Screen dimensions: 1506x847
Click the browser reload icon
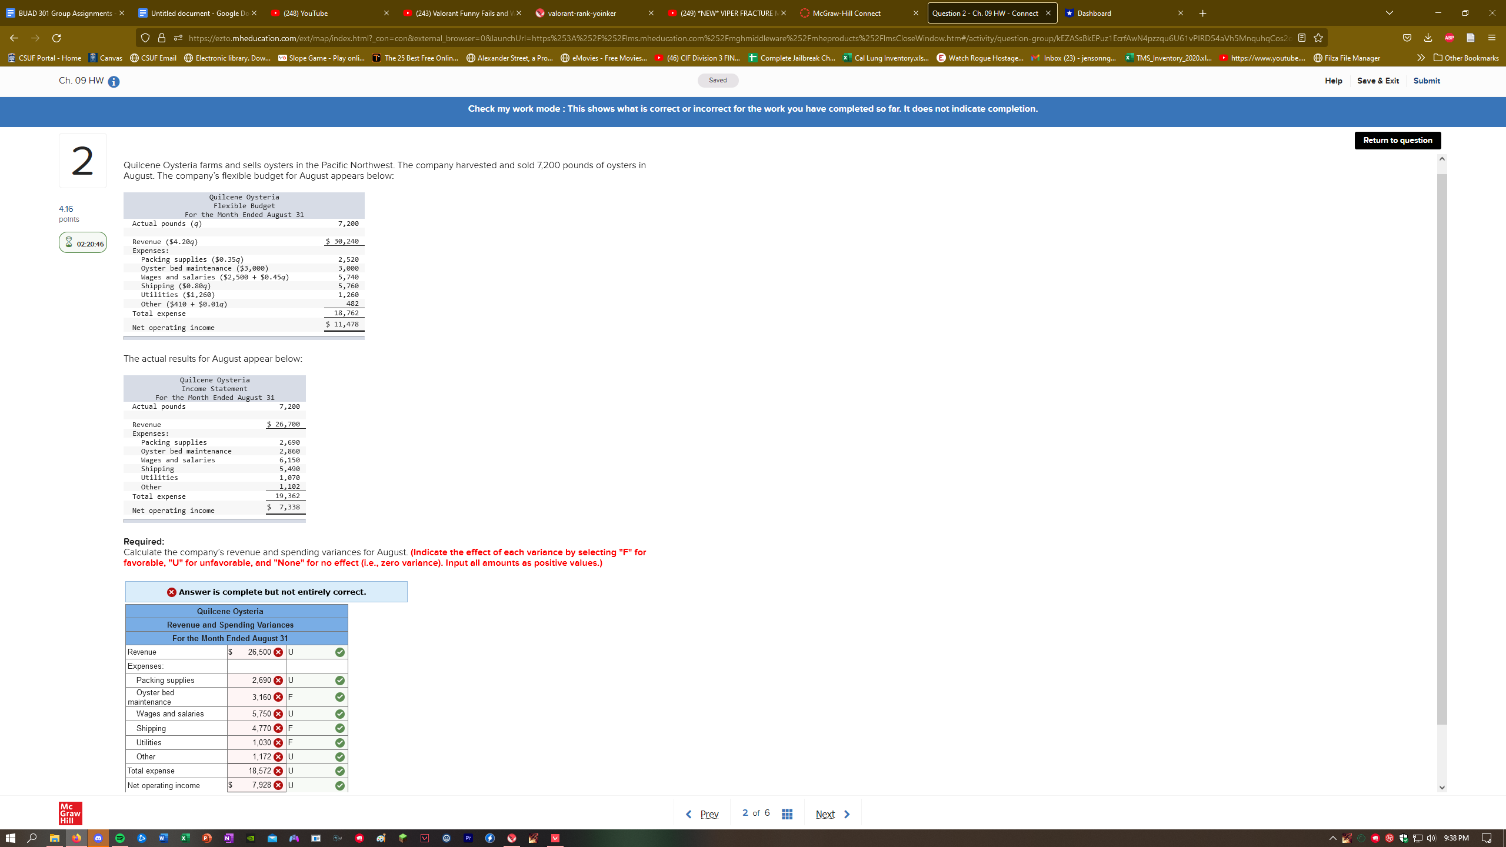56,38
